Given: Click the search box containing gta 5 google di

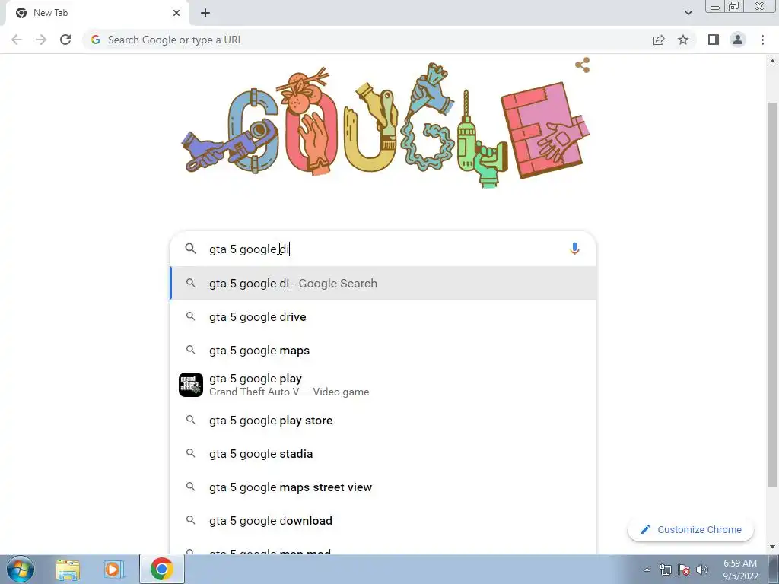Looking at the screenshot, I should pyautogui.click(x=383, y=249).
